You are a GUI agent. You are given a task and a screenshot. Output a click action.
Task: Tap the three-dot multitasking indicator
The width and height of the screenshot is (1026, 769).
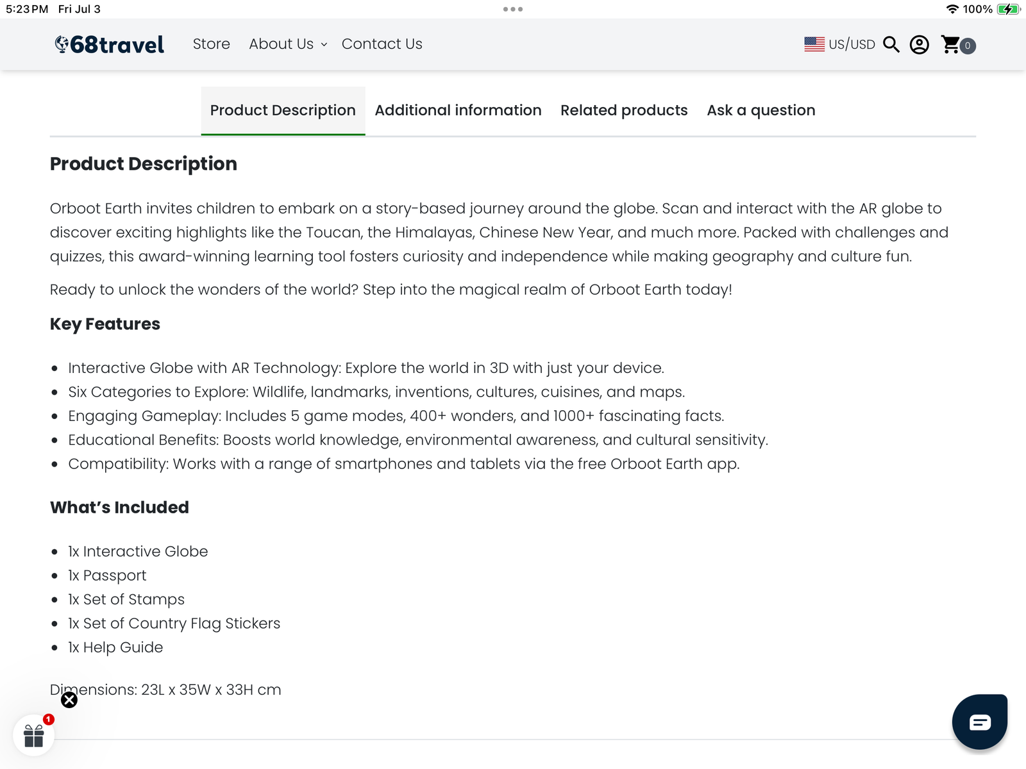[513, 9]
